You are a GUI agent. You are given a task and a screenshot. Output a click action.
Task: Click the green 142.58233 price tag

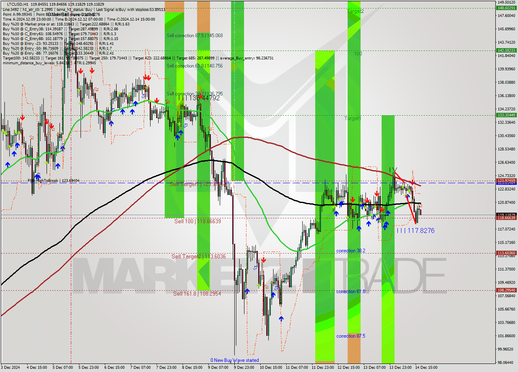point(506,50)
